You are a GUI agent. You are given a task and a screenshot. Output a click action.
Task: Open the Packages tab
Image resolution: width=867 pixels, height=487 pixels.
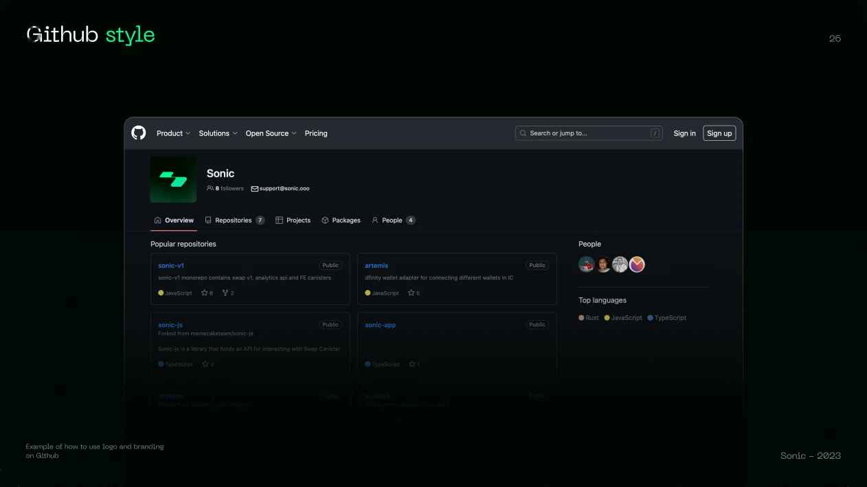(341, 220)
